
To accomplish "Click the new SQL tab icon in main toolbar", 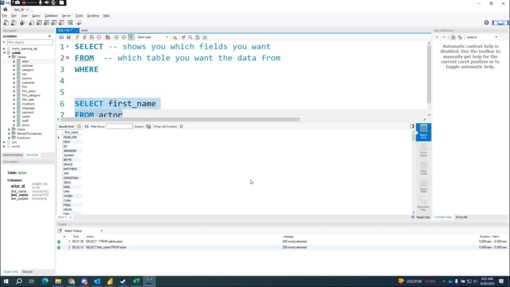I will [6, 23].
